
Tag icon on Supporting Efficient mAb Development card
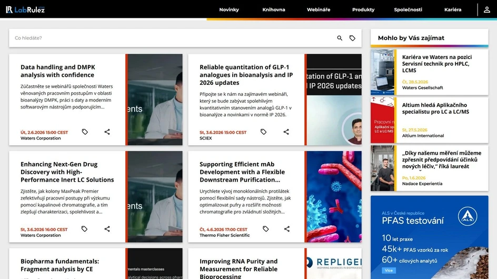266,228
